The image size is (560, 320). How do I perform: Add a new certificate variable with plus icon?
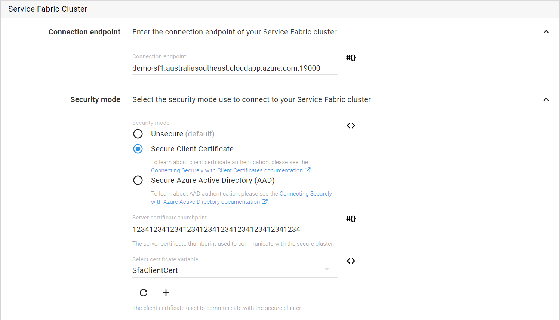166,293
